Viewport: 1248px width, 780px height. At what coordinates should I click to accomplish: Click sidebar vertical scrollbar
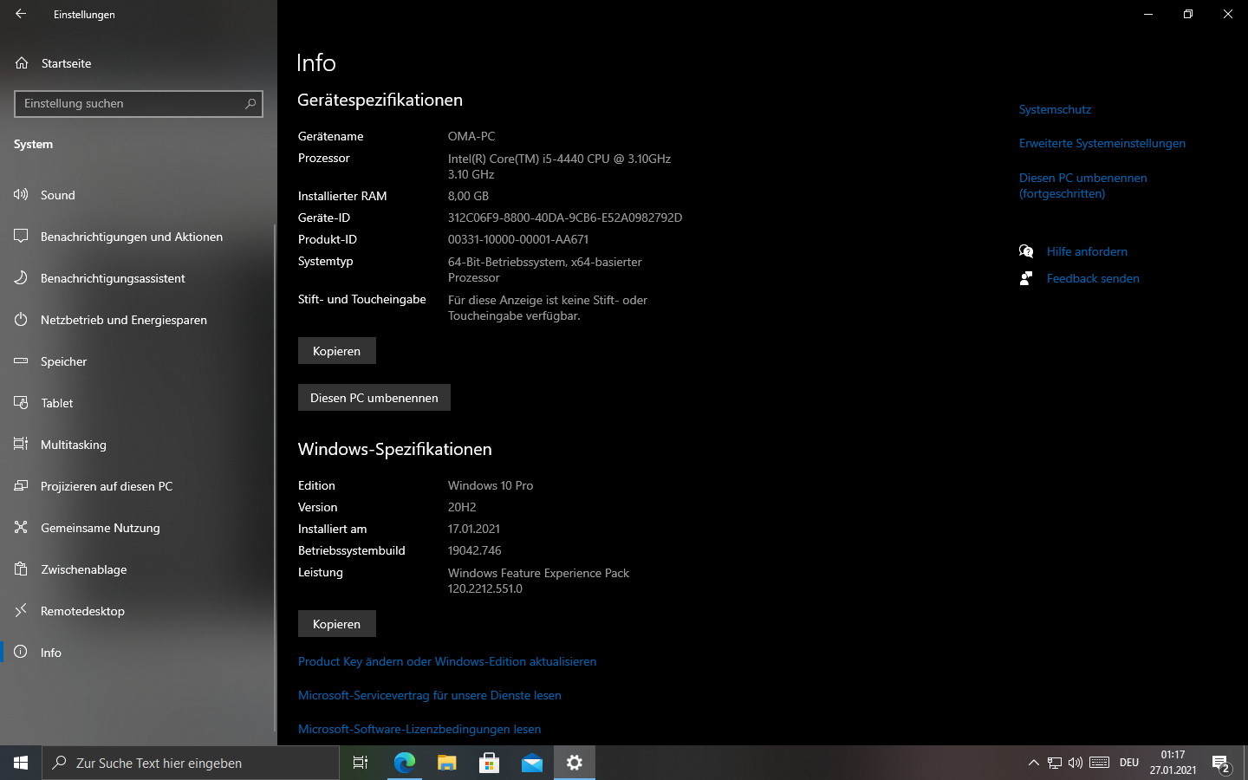click(275, 477)
